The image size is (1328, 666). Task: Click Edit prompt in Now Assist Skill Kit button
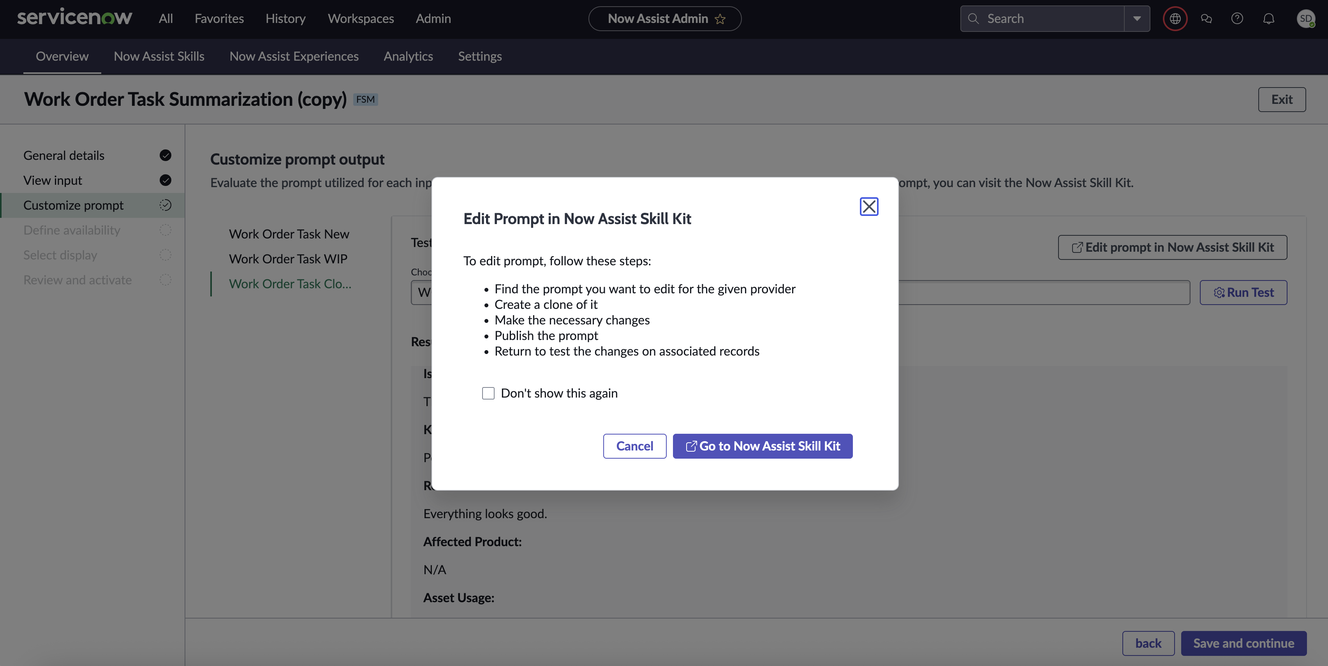pos(1172,248)
